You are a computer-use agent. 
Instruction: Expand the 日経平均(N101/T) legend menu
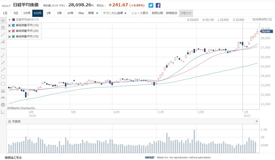coord(10,20)
